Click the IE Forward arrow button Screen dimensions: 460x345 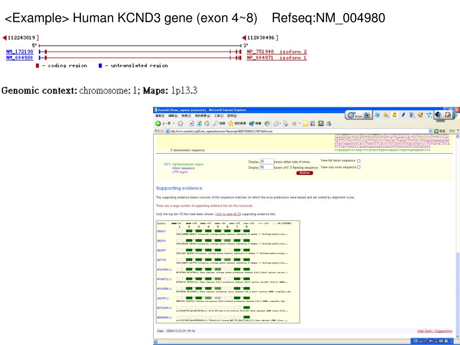pyautogui.click(x=180, y=124)
